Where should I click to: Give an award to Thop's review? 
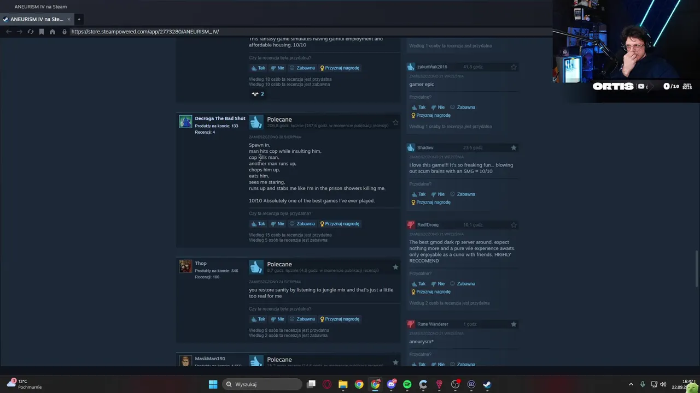pos(340,319)
